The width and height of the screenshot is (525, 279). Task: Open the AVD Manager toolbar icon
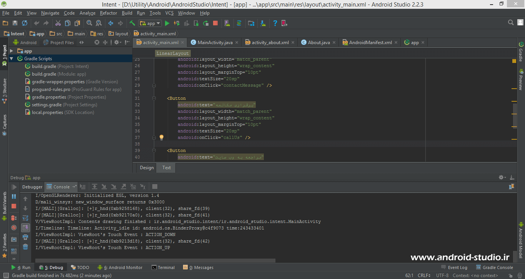click(x=227, y=23)
